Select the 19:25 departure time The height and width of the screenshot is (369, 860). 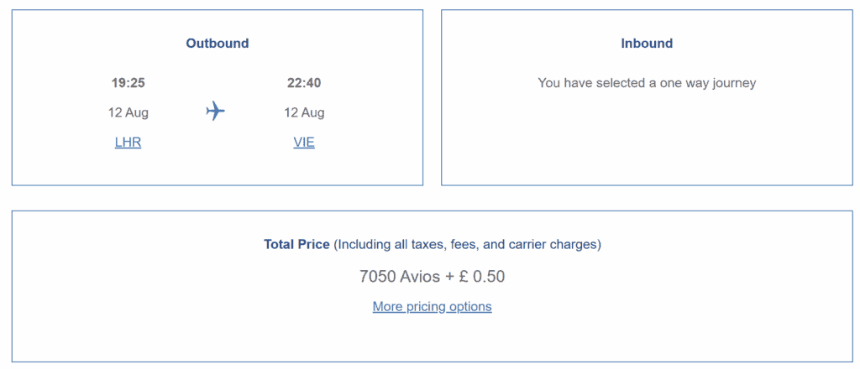point(128,83)
